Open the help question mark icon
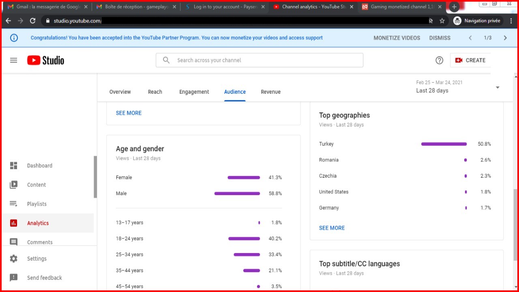The image size is (519, 292). click(439, 60)
